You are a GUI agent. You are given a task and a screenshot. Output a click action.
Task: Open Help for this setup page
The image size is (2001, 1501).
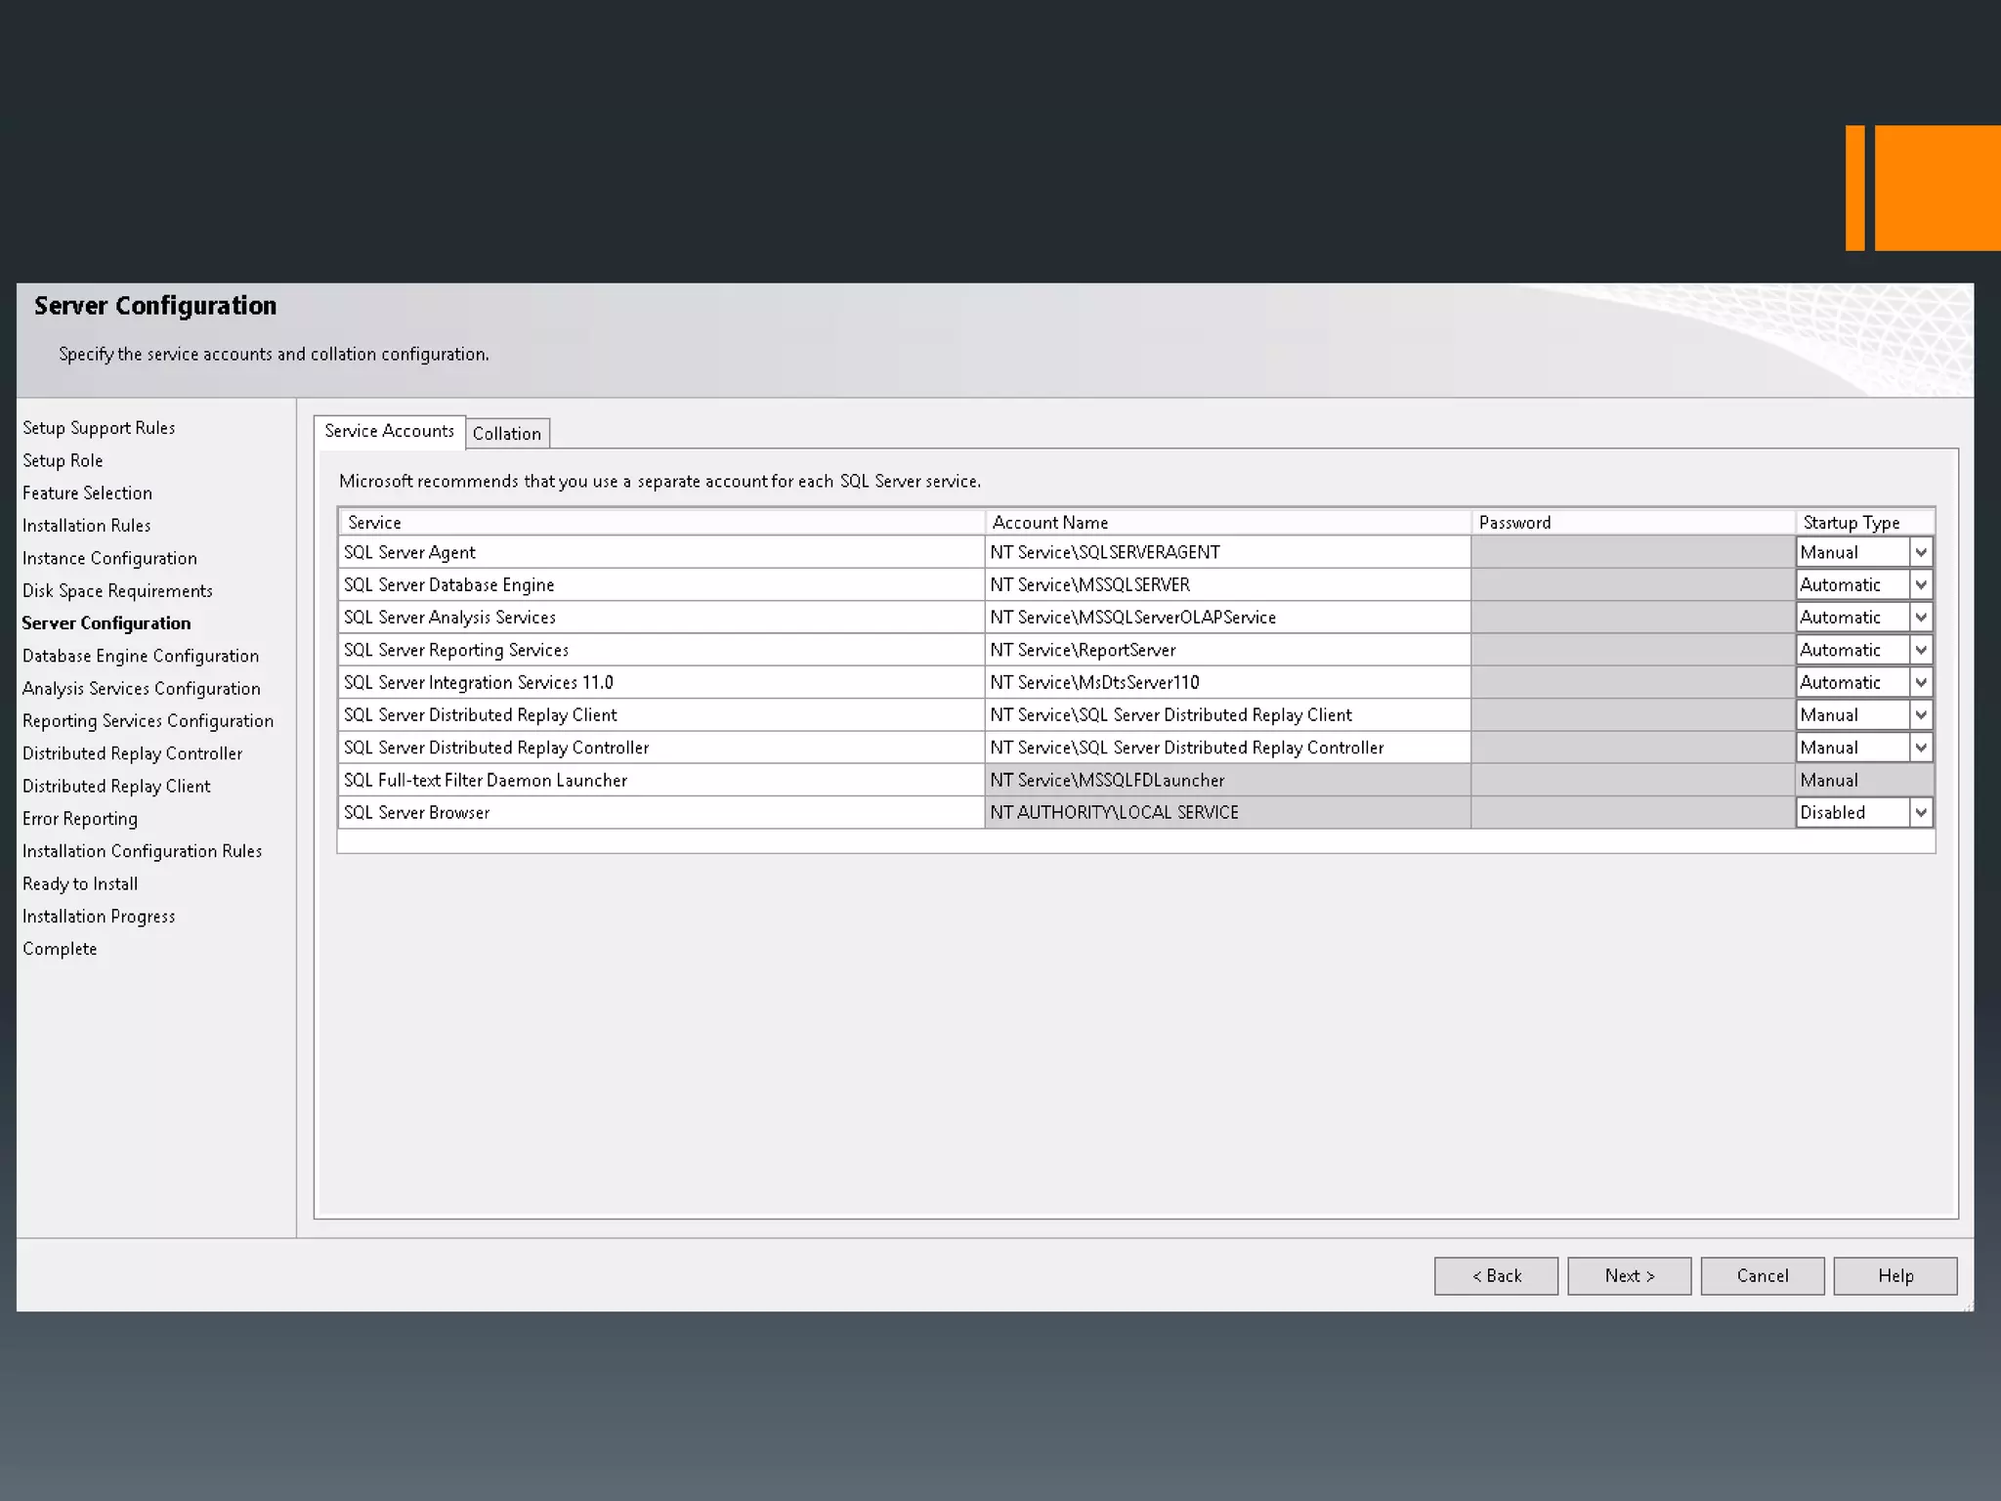1895,1275
